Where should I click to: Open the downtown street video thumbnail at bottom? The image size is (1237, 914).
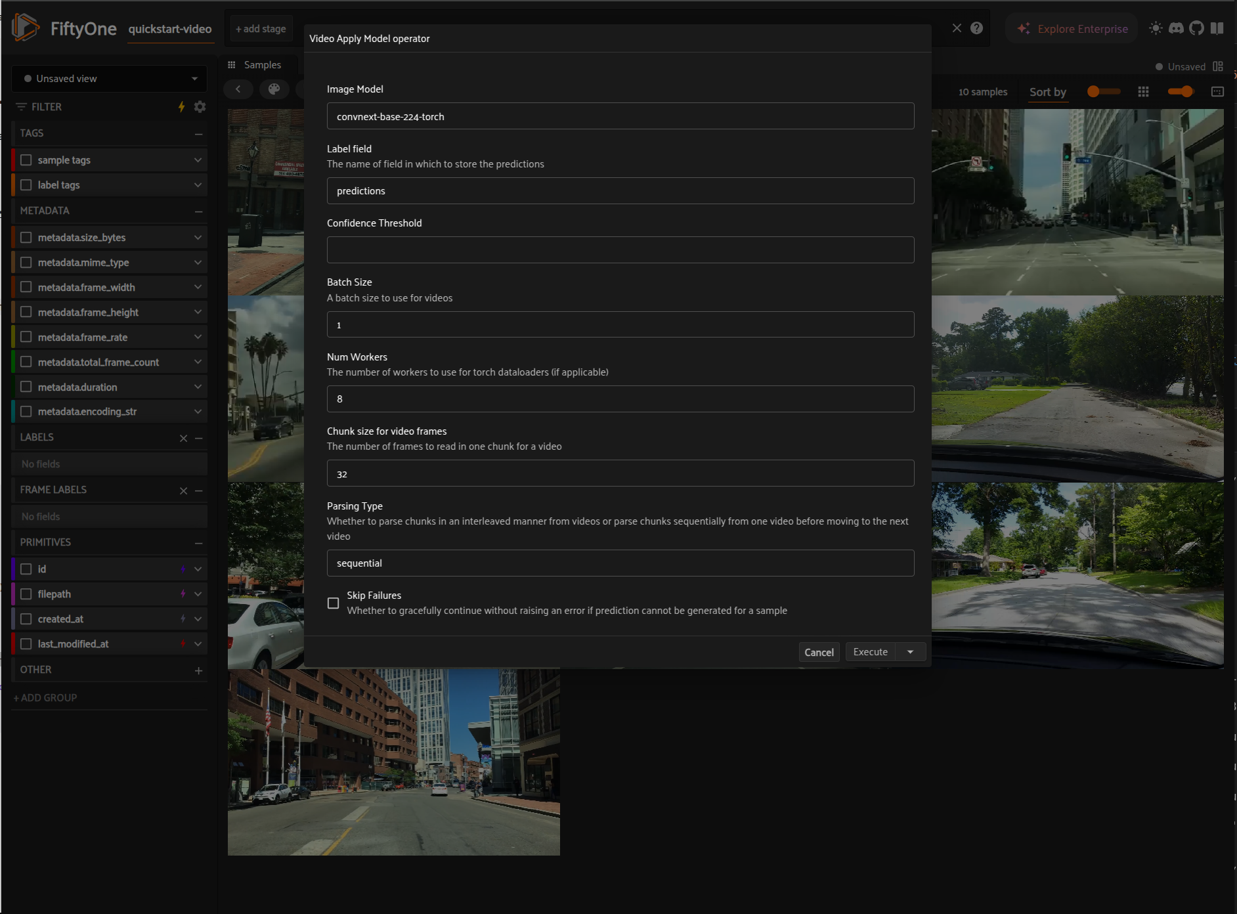click(x=394, y=762)
